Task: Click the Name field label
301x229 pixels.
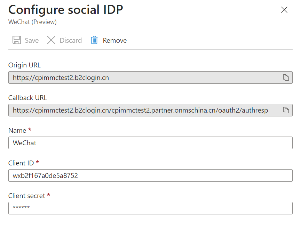Action: [x=17, y=130]
